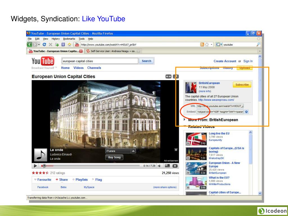The width and height of the screenshot is (288, 216).
Task: Select the video URL text field
Action: [x=220, y=106]
